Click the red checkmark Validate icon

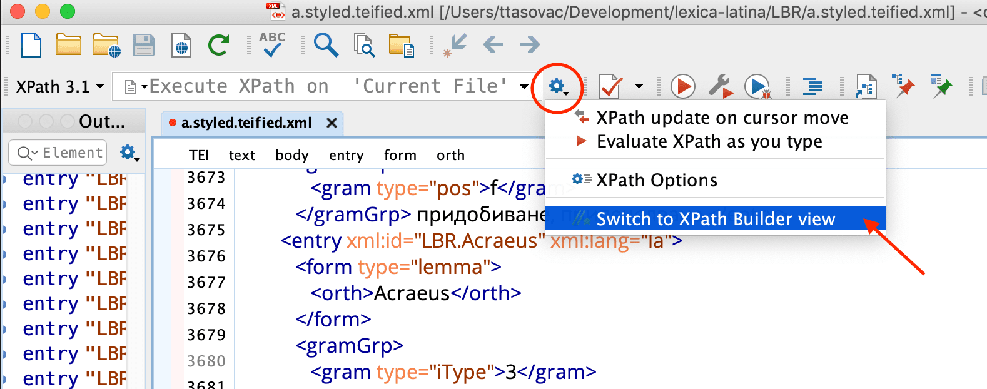pyautogui.click(x=610, y=86)
